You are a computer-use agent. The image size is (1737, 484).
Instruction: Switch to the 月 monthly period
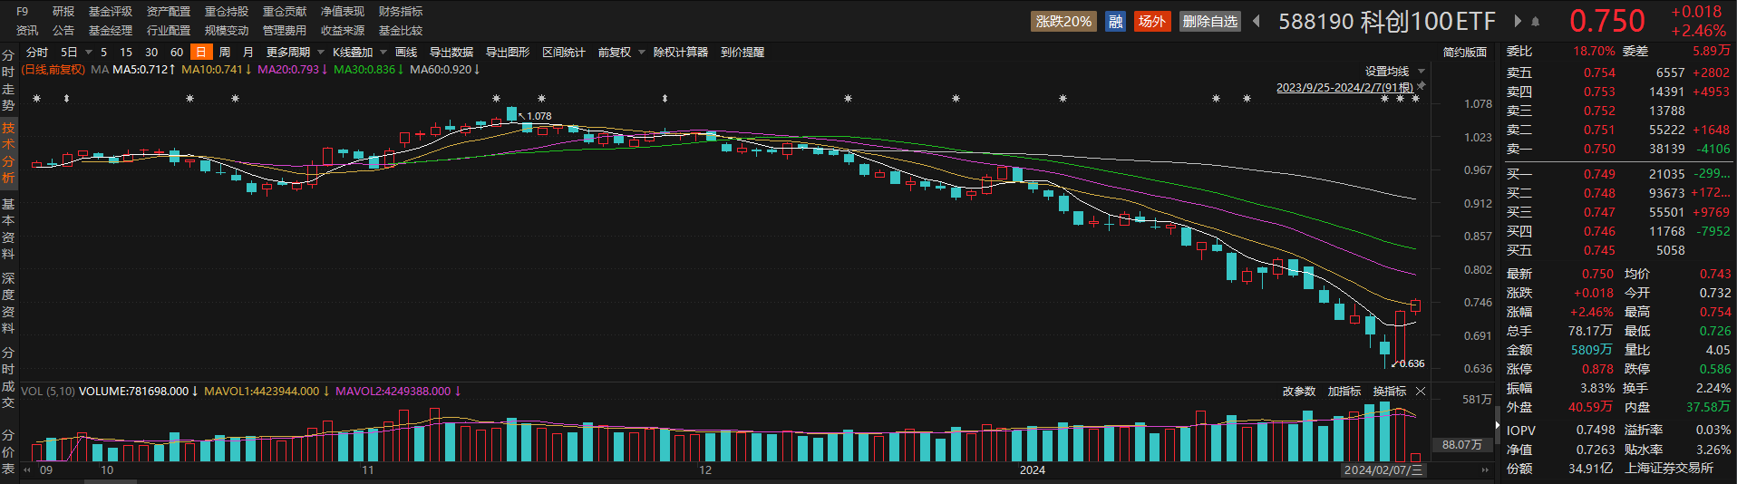[248, 53]
